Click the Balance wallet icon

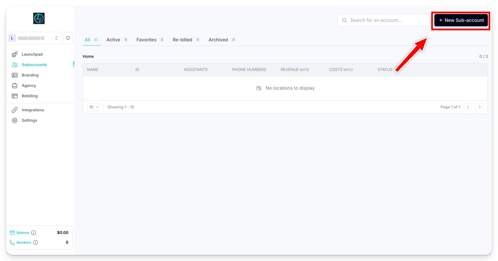pos(12,233)
